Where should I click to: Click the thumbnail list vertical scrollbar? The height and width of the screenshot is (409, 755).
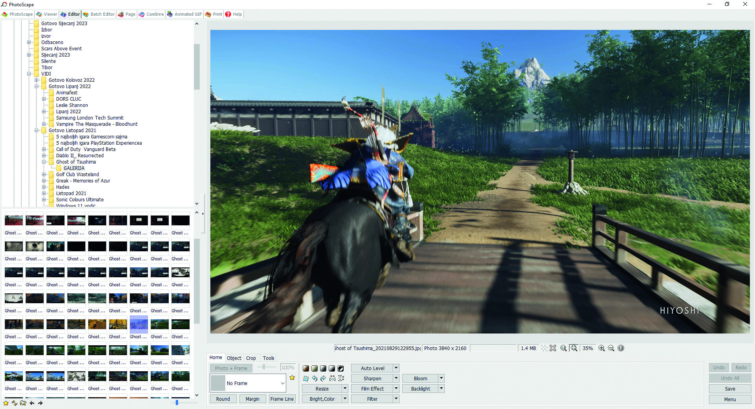click(x=197, y=281)
